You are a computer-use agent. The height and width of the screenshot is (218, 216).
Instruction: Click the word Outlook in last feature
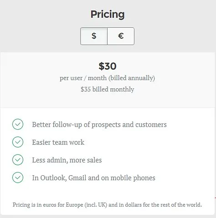pyautogui.click(x=53, y=178)
